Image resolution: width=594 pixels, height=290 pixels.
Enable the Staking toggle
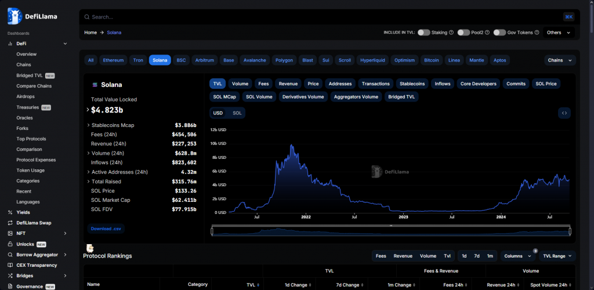[423, 32]
